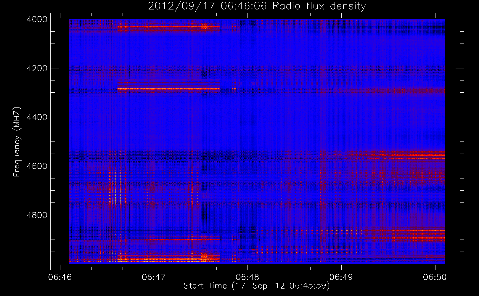Click the plot title "2012/09/17 06:46:06 Radio flux density"
The height and width of the screenshot is (296, 479).
pos(257,6)
